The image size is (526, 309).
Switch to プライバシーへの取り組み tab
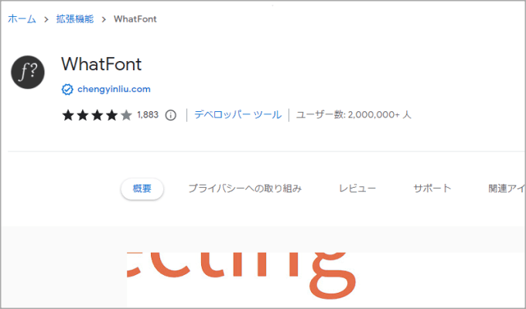tap(245, 188)
